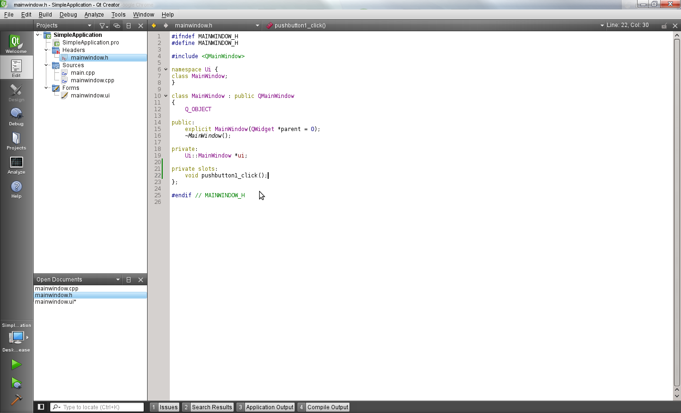Screen dimensions: 681x413
Task: Collapse the code fold at line 10
Action: click(166, 96)
